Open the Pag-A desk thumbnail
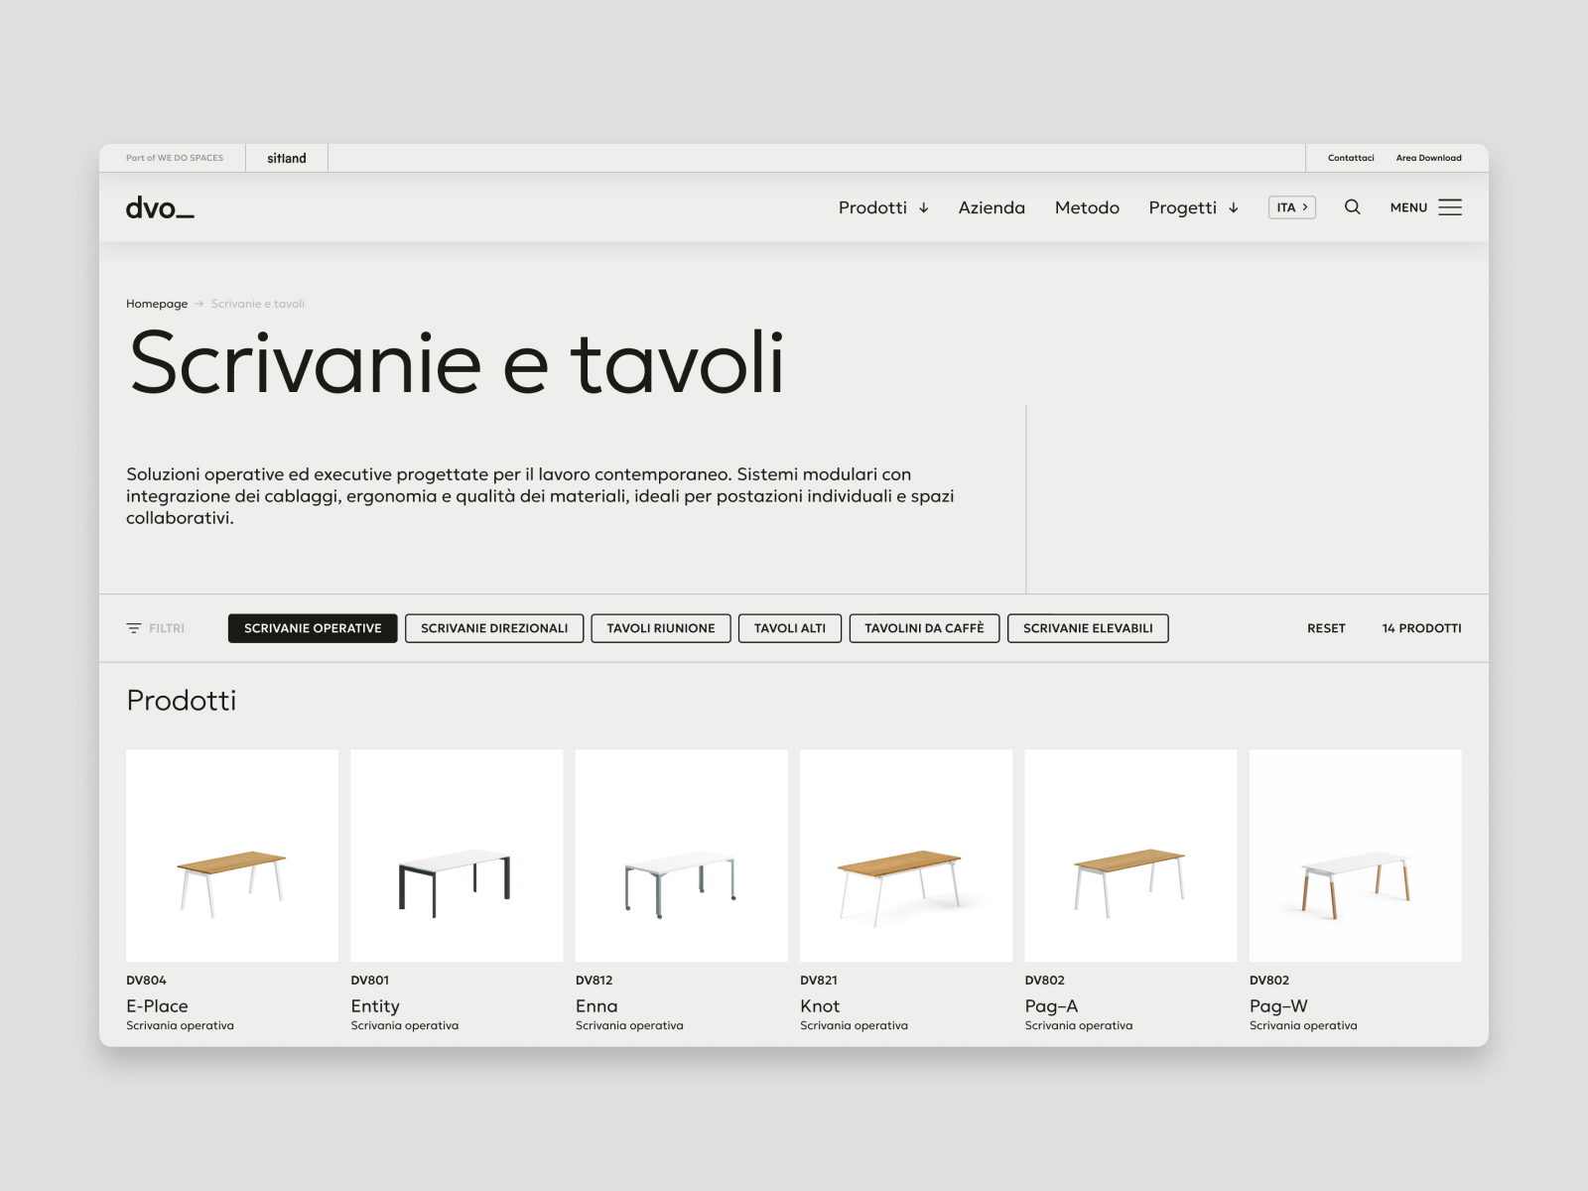 pyautogui.click(x=1130, y=856)
